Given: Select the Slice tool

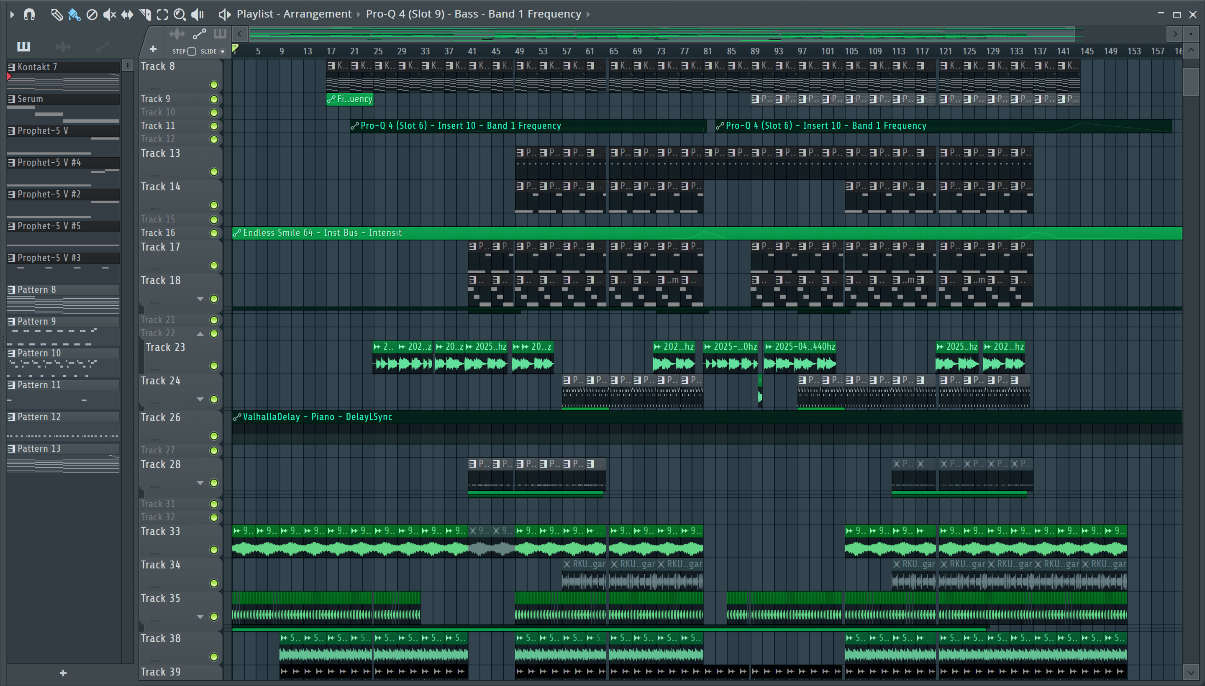Looking at the screenshot, I should pos(145,15).
